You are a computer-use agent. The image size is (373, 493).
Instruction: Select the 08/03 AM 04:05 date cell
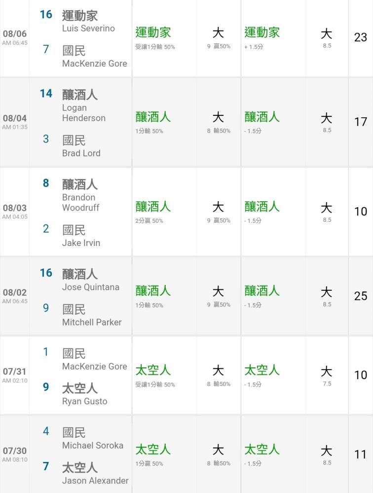[x=15, y=211]
